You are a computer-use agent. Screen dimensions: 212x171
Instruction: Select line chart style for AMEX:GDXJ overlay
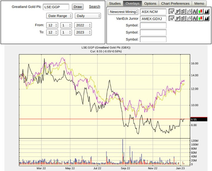[172, 18]
